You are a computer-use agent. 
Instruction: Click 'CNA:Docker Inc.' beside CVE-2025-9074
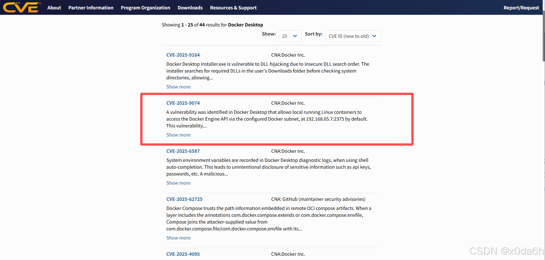point(288,103)
